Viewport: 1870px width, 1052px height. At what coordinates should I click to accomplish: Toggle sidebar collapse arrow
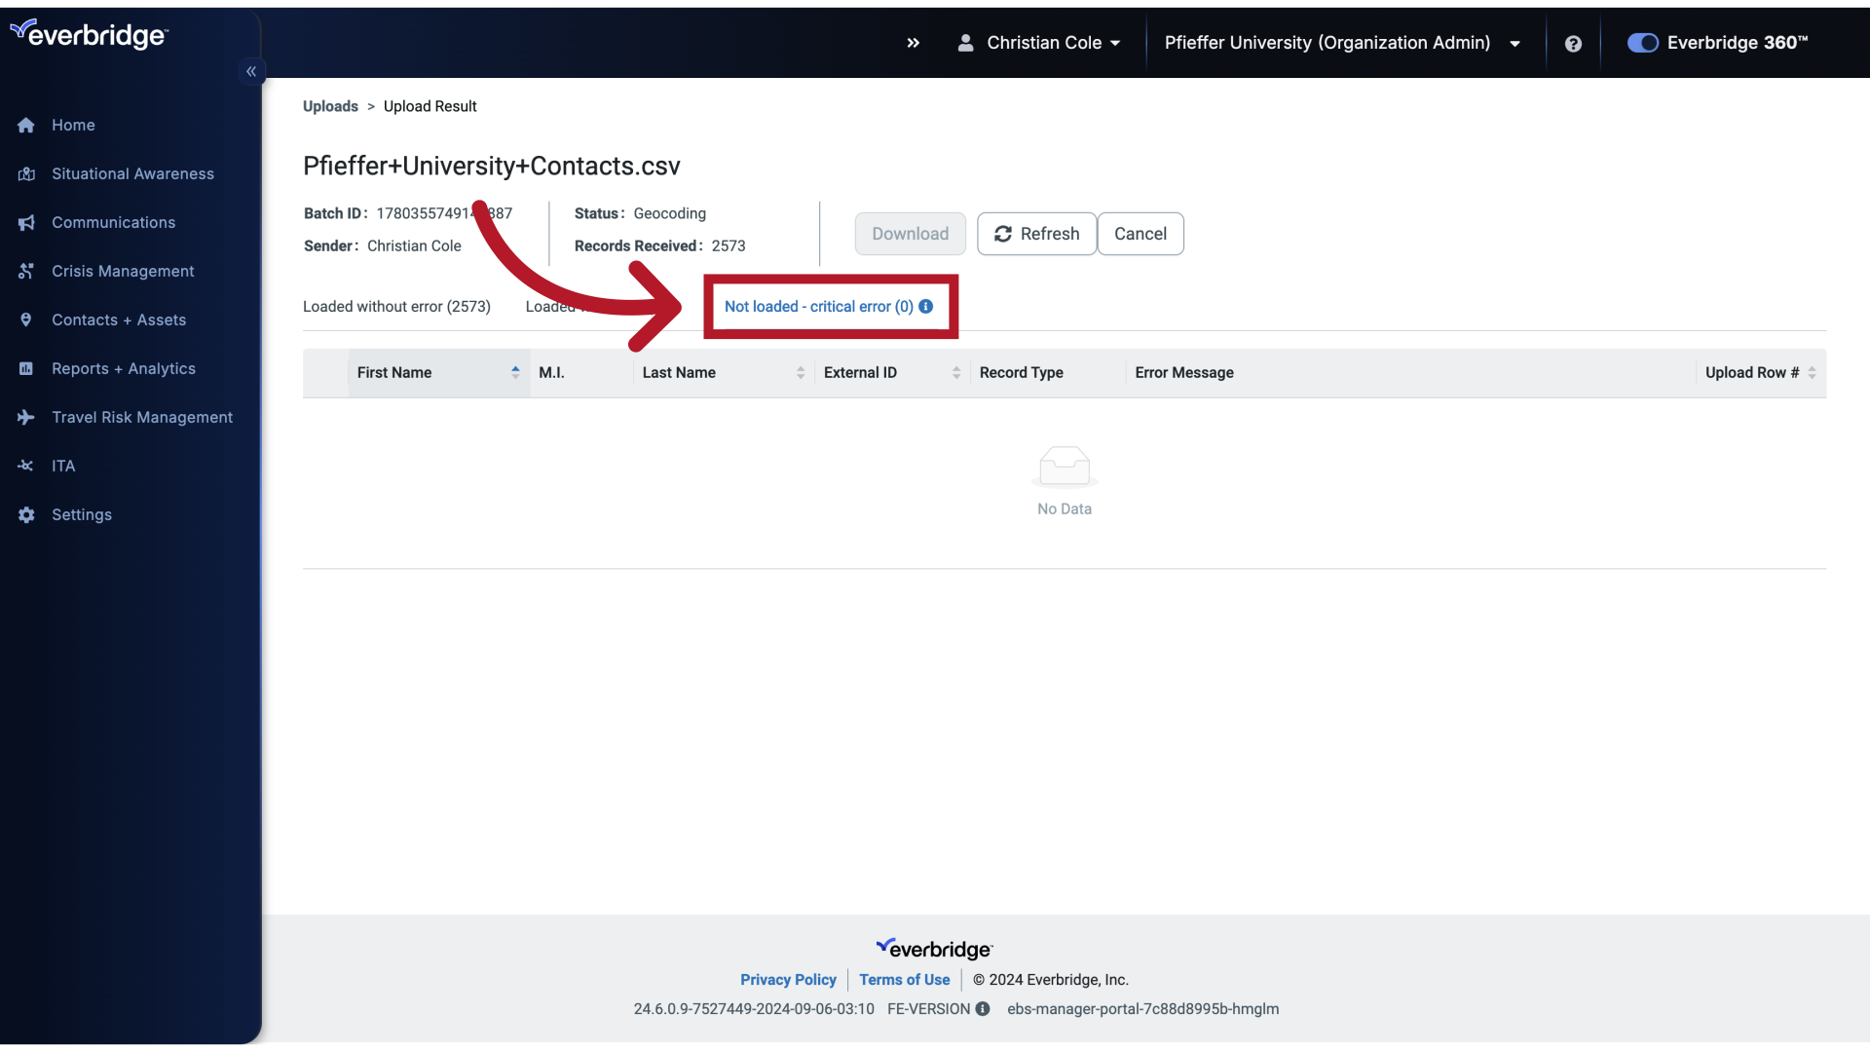pos(251,71)
